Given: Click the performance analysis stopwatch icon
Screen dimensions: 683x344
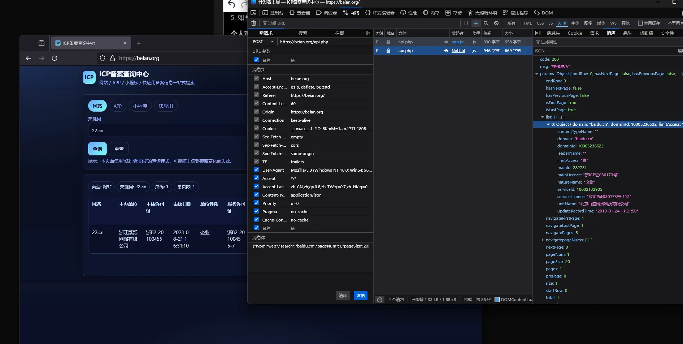Looking at the screenshot, I should click(x=379, y=300).
